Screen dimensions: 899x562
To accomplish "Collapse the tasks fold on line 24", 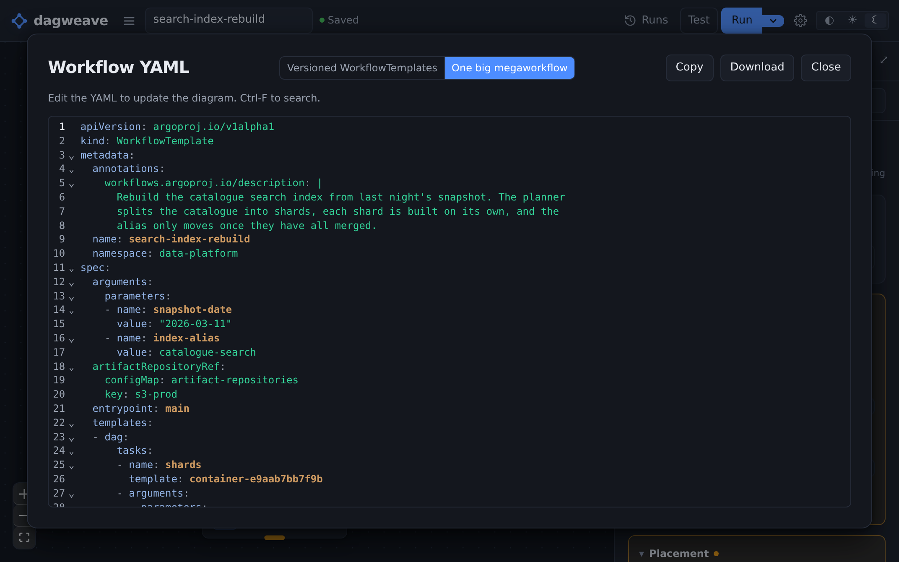I will coord(72,452).
